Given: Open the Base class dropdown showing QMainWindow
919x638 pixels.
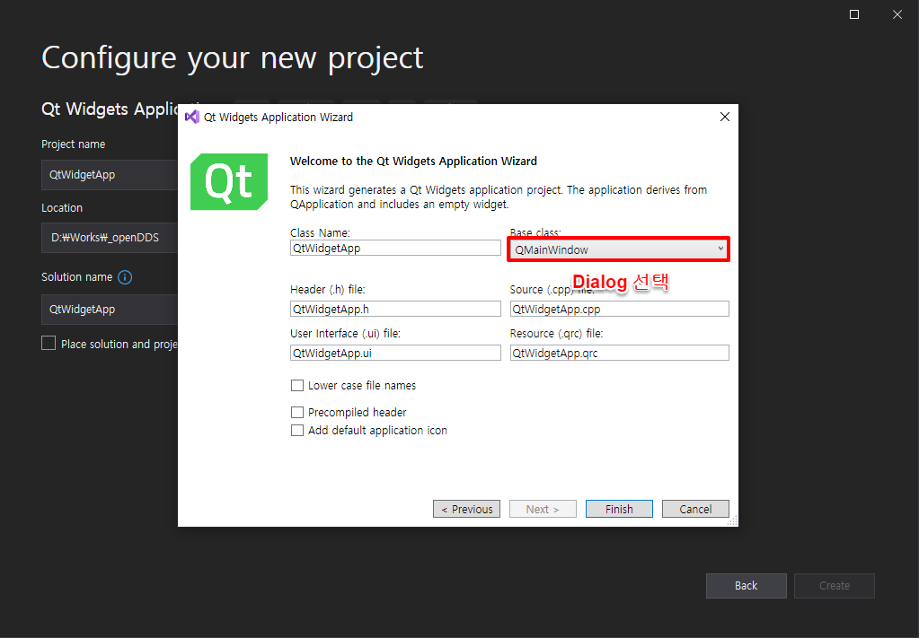Looking at the screenshot, I should (618, 249).
